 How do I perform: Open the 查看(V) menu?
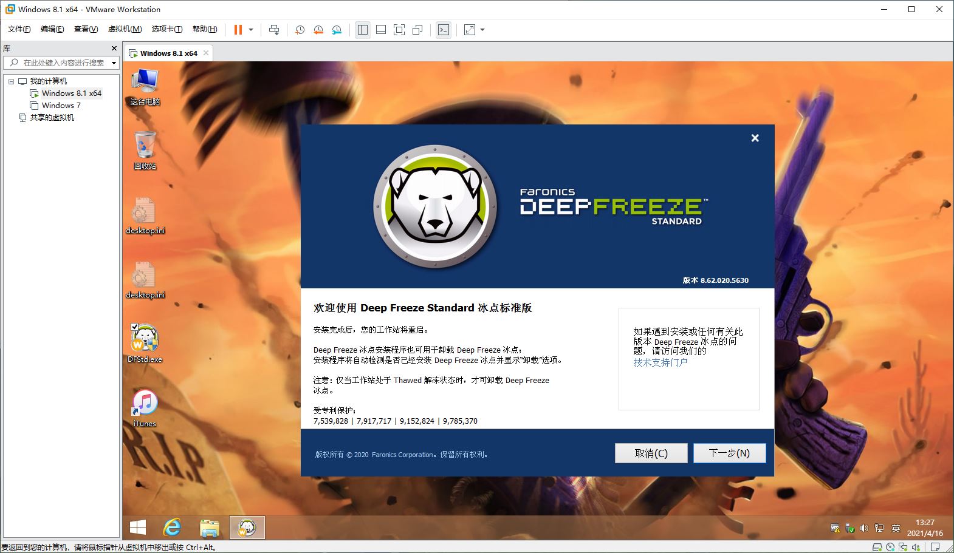tap(86, 29)
